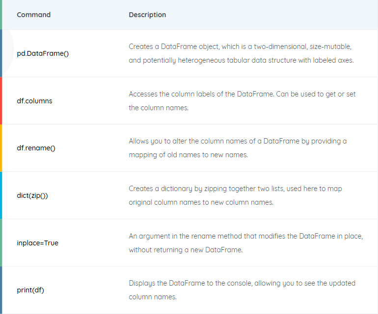Click description 'Creates a dictionary by zipping'
Image resolution: width=378 pixels, height=314 pixels.
click(235, 195)
